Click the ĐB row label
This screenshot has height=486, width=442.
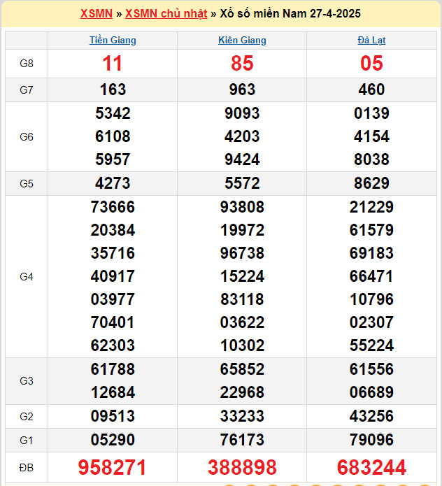click(27, 468)
